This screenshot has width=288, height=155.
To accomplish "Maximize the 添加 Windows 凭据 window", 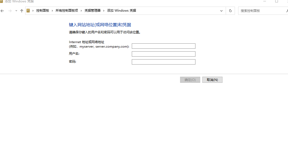I will (276, 1).
